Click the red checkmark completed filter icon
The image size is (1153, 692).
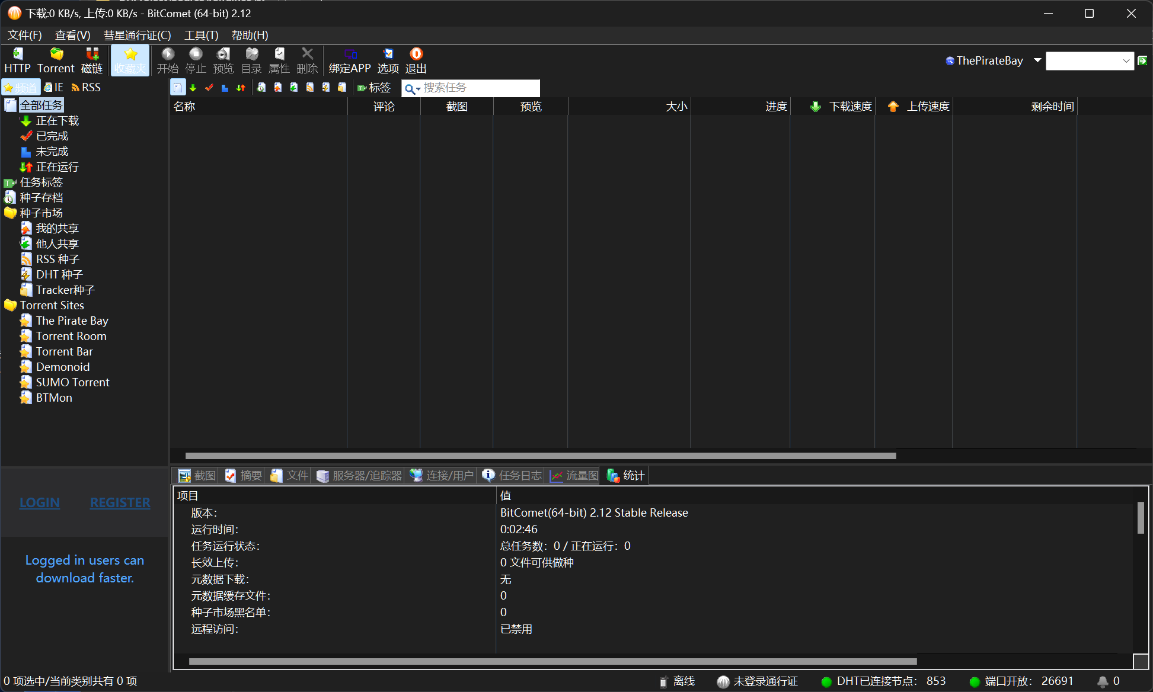[209, 88]
